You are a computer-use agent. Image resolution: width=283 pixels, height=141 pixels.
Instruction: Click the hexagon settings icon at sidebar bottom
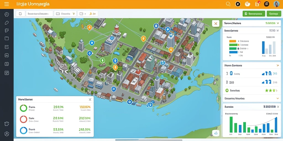7,134
